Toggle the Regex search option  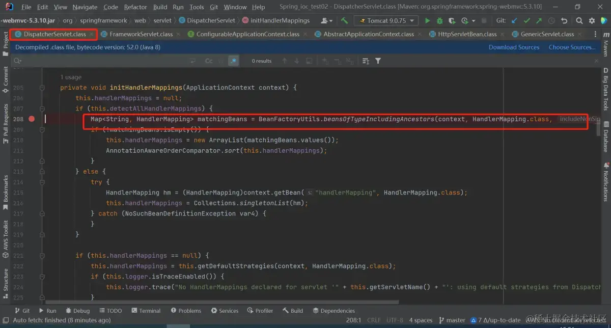[x=233, y=61]
